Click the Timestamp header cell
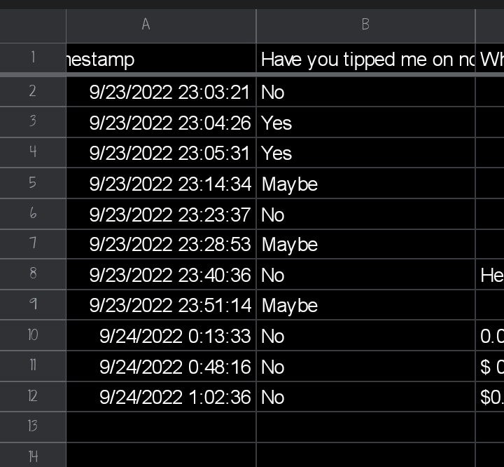504x467 pixels. coord(161,58)
